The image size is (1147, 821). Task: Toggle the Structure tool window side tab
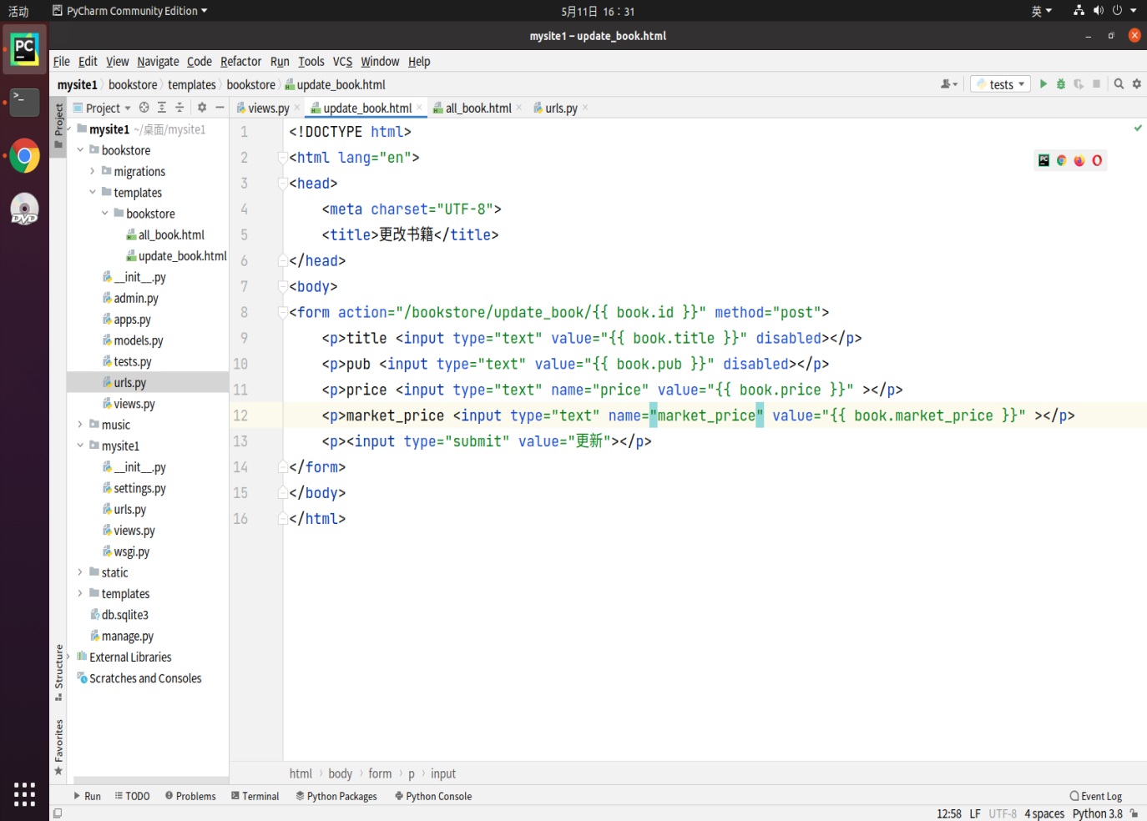[58, 672]
